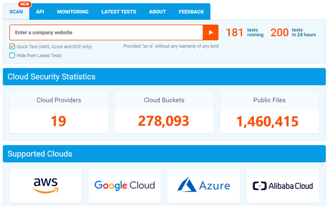Image resolution: width=329 pixels, height=206 pixels.
Task: Click the Cloud Buckets statistic card
Action: pyautogui.click(x=164, y=113)
